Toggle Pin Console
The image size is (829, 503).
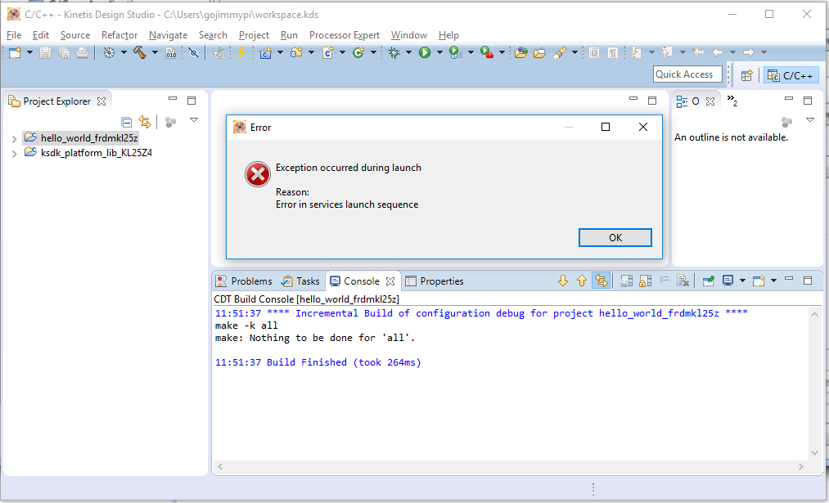[x=709, y=281]
